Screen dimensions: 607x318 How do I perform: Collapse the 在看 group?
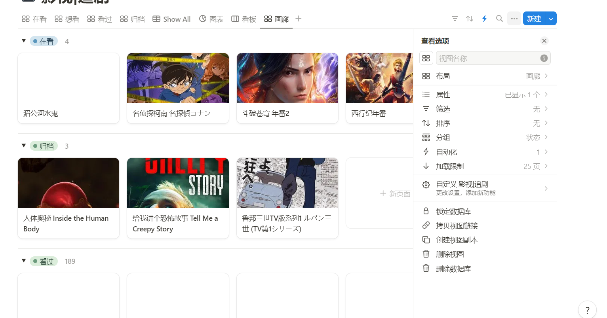24,41
